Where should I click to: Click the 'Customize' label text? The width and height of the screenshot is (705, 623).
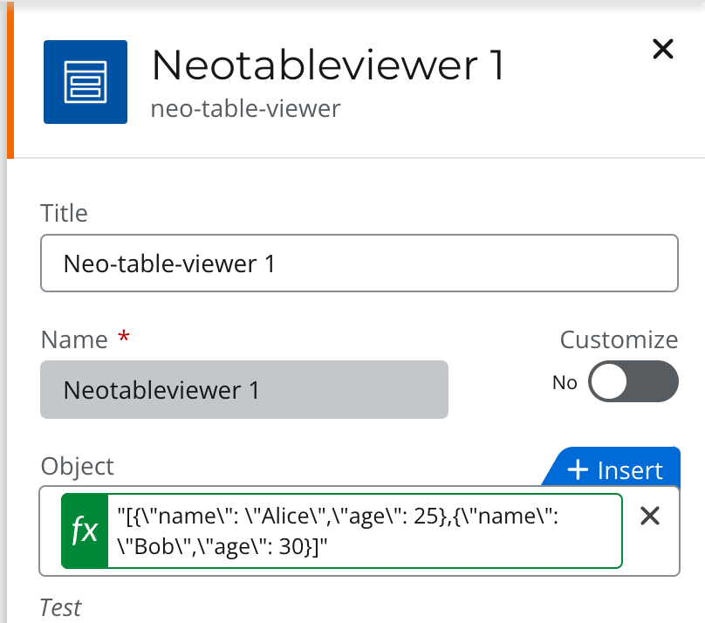tap(619, 339)
